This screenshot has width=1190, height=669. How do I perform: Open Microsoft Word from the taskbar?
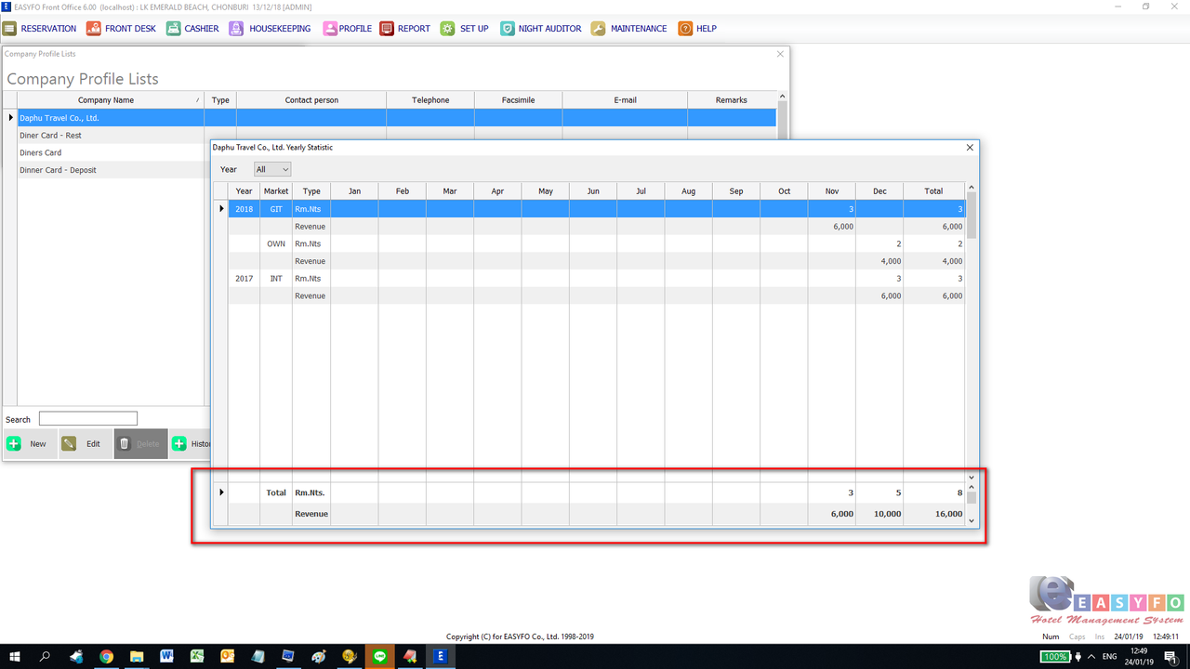coord(167,657)
